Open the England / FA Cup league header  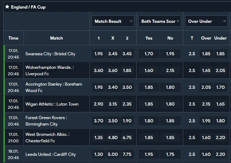[29, 7]
